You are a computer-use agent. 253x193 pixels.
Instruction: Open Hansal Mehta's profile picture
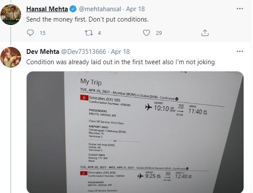(x=11, y=15)
